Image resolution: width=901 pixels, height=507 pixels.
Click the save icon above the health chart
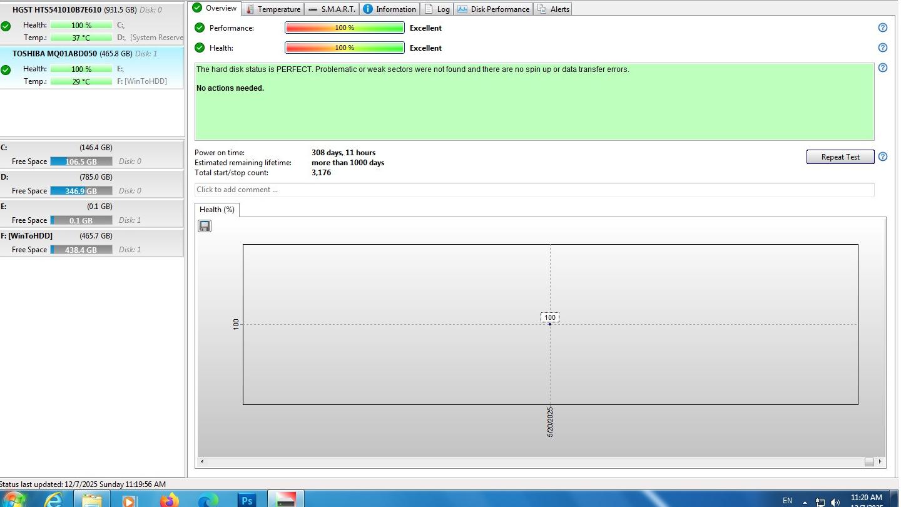tap(205, 226)
